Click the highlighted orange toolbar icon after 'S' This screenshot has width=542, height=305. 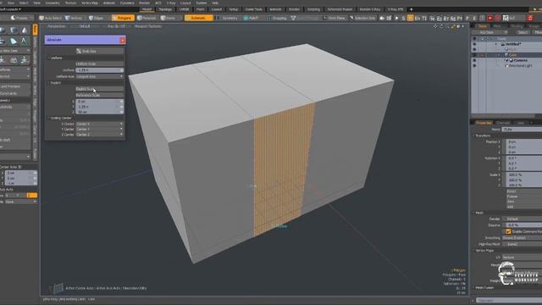410,18
